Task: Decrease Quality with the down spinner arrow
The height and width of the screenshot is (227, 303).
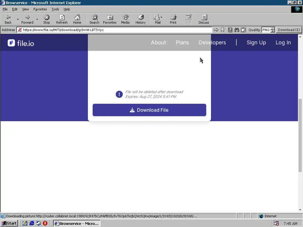Action: [273, 31]
